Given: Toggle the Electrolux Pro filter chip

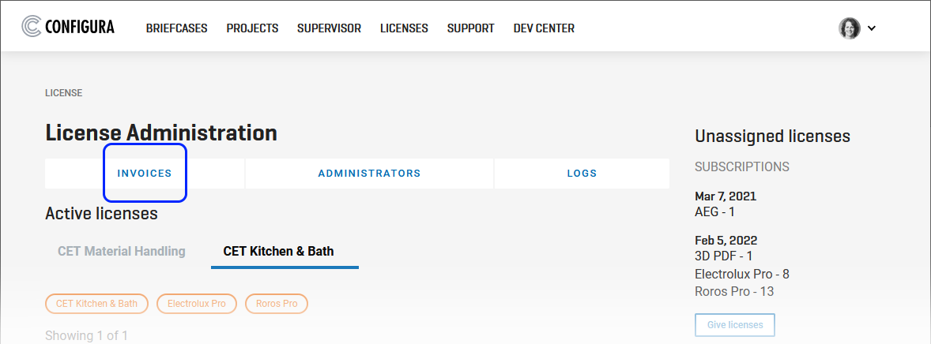Looking at the screenshot, I should pos(197,304).
